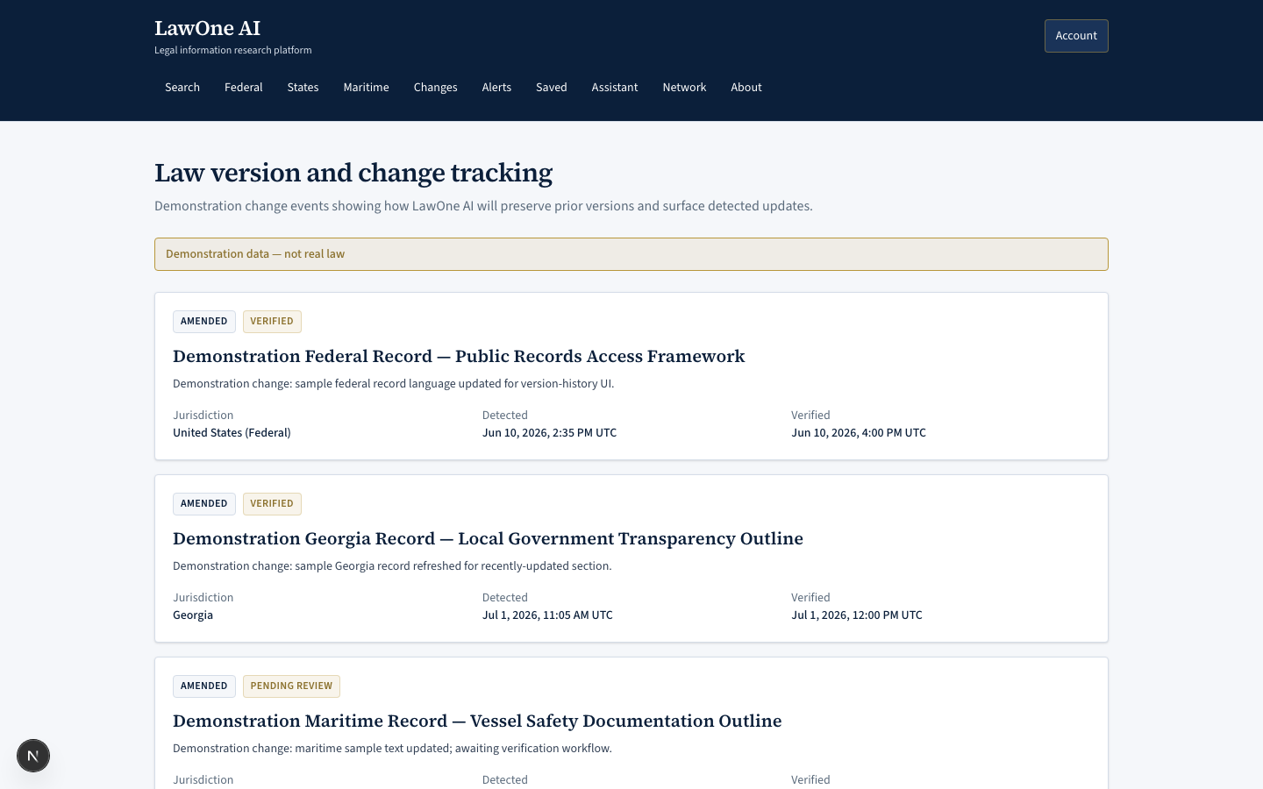Click the 'Demonstration data — not real law' banner

(631, 254)
